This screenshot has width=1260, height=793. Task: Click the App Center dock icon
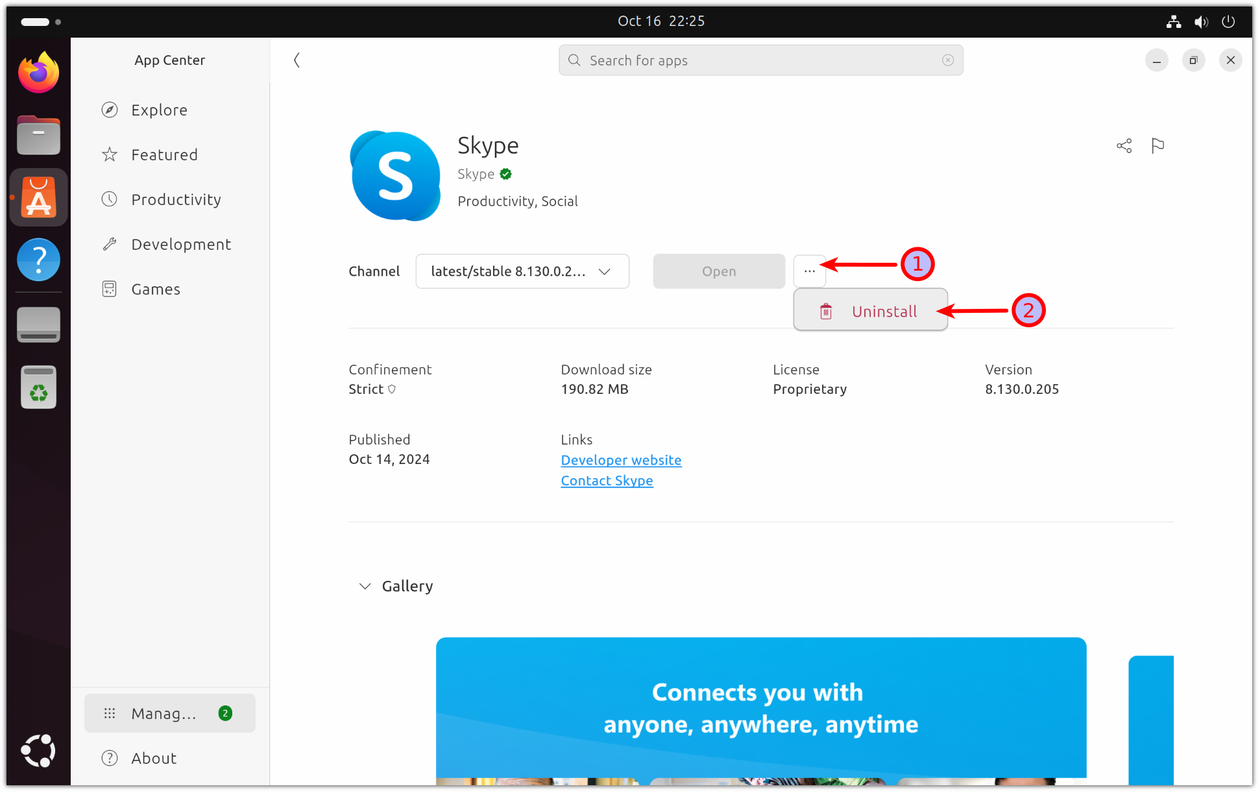[x=38, y=197]
